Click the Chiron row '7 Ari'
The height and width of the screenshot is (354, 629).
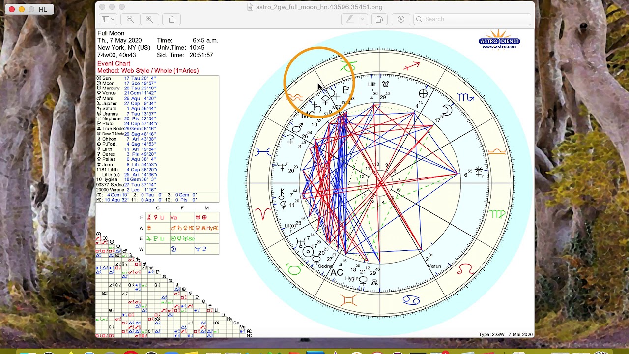tap(126, 139)
